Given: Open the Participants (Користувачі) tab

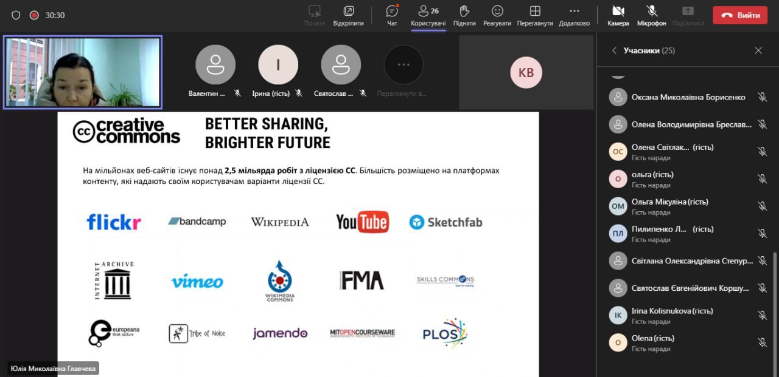Looking at the screenshot, I should tap(428, 15).
